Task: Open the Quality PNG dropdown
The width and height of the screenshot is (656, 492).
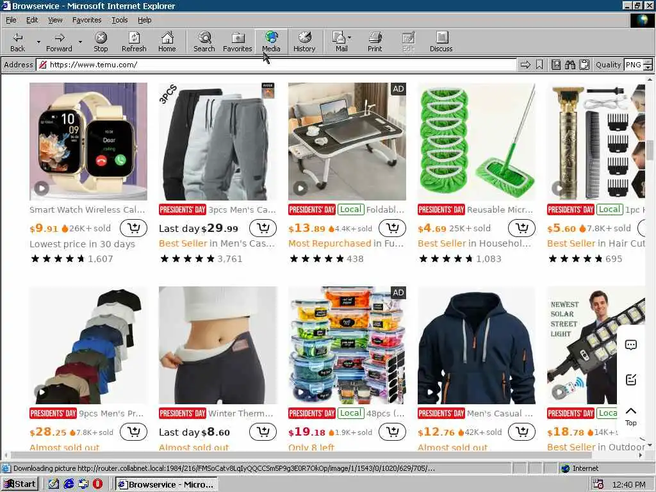Action: pos(638,65)
